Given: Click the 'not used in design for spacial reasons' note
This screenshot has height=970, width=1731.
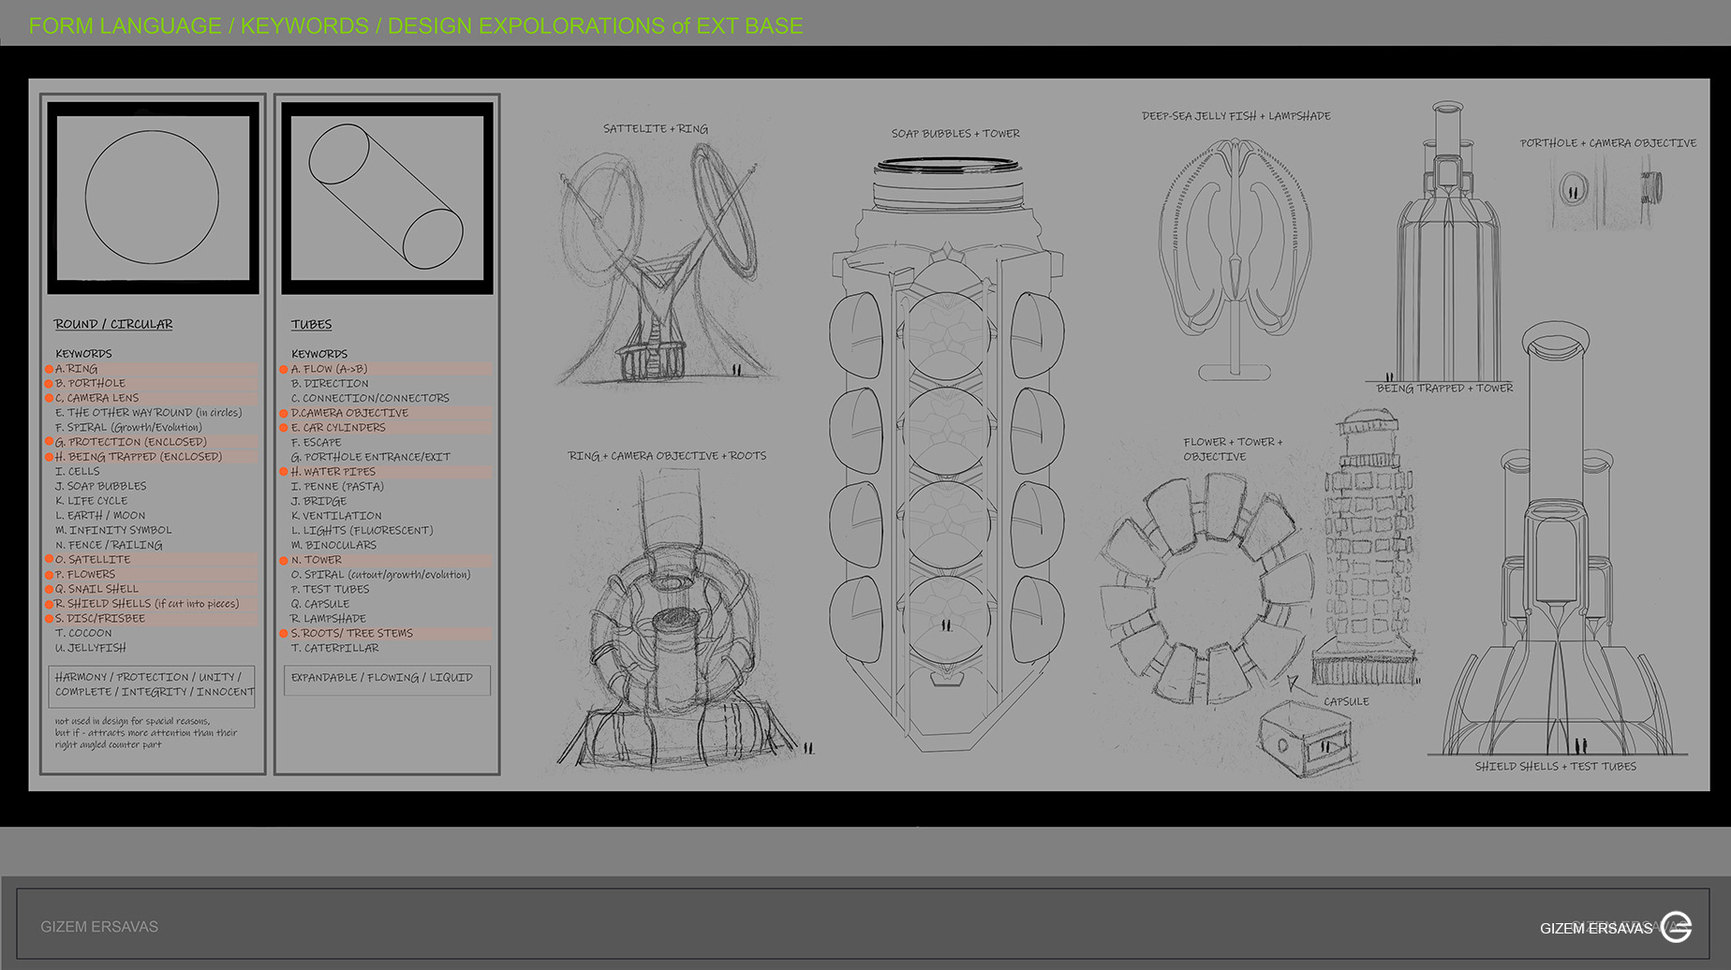Looking at the screenshot, I should tap(146, 733).
